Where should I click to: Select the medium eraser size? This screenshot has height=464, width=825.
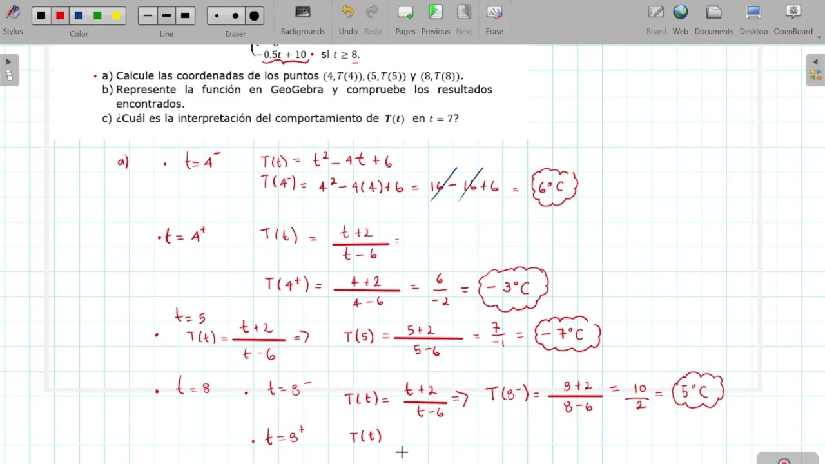235,16
